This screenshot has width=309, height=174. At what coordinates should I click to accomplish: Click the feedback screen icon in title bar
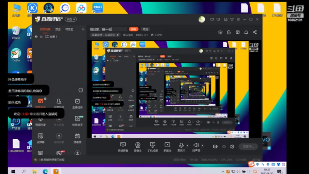(x=218, y=19)
